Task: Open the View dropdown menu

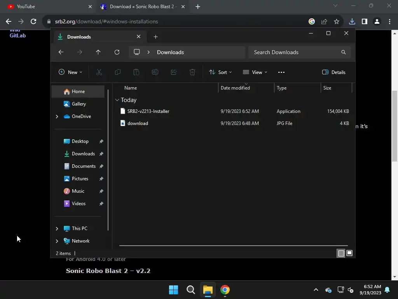Action: pyautogui.click(x=255, y=72)
